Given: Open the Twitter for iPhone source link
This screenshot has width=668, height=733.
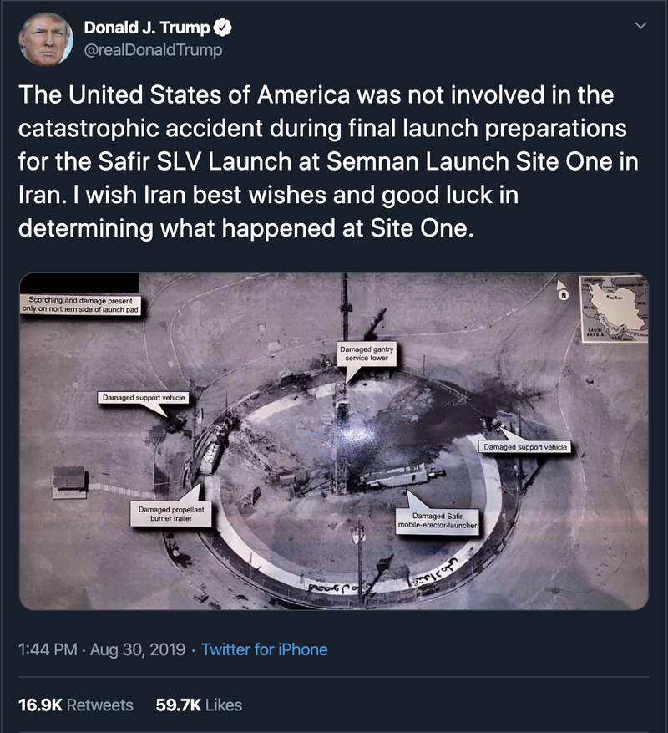Looking at the screenshot, I should pos(265,649).
